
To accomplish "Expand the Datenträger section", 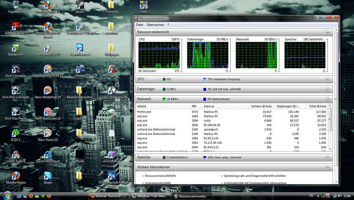I will [328, 89].
